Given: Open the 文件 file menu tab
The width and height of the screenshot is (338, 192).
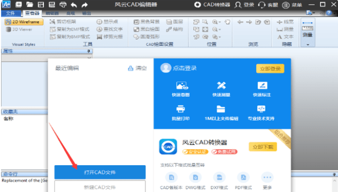Looking at the screenshot, I should pyautogui.click(x=10, y=13).
